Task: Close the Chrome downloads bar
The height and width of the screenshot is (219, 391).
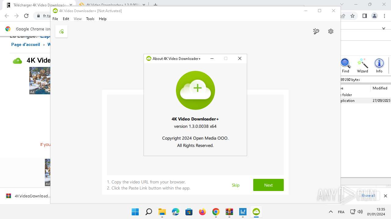Action: click(x=386, y=196)
